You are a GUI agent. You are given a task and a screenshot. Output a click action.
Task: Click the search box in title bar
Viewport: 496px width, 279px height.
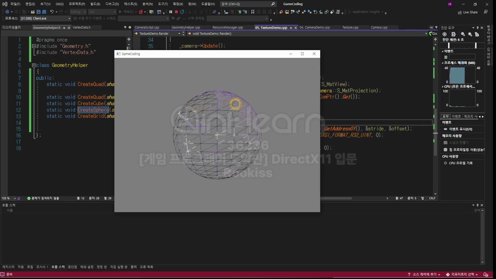tap(248, 4)
